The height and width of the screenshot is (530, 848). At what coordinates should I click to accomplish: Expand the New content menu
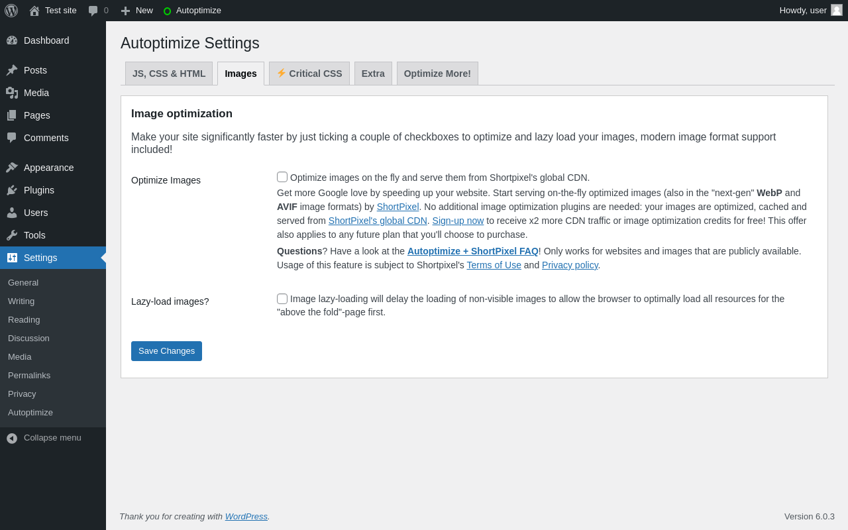[x=137, y=11]
